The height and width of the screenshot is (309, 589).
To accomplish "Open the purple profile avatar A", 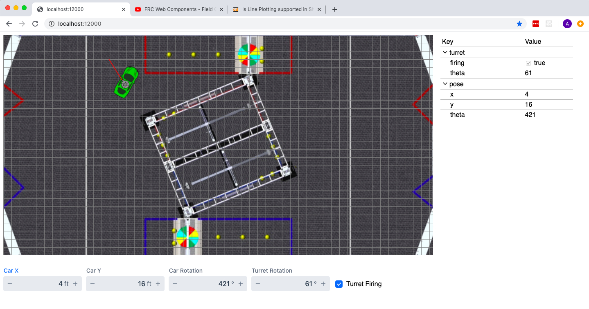I will tap(567, 24).
